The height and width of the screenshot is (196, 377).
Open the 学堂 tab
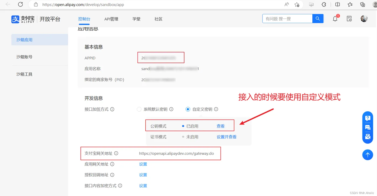pos(136,19)
